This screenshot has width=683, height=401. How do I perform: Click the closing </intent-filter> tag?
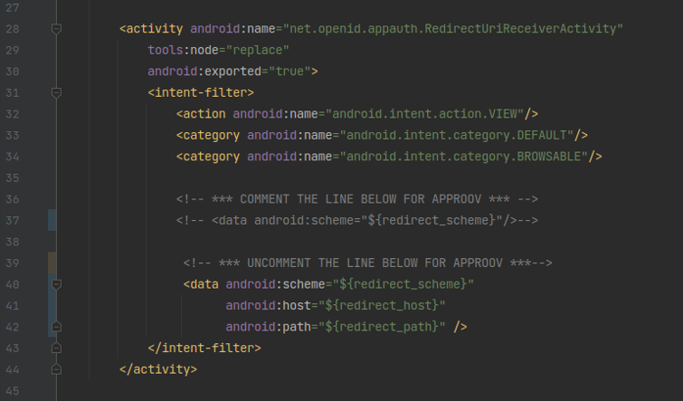click(x=204, y=348)
